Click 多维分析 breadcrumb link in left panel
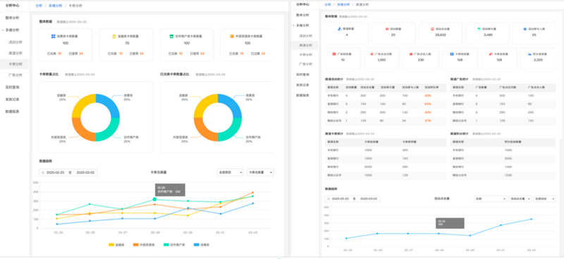Screen dimensions: 564x259 click(56, 6)
